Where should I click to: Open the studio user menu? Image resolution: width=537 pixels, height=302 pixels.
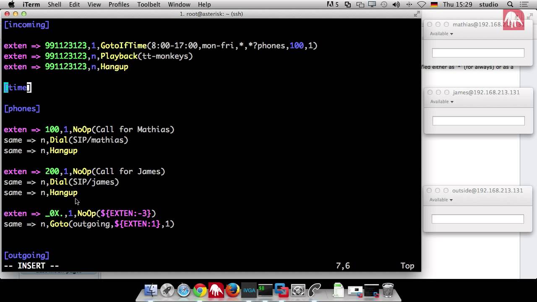[489, 5]
